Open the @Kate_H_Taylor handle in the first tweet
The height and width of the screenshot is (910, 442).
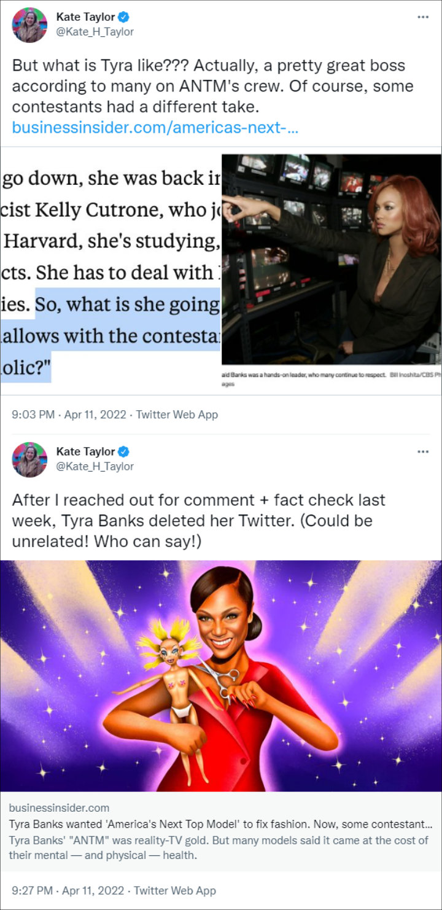[95, 31]
